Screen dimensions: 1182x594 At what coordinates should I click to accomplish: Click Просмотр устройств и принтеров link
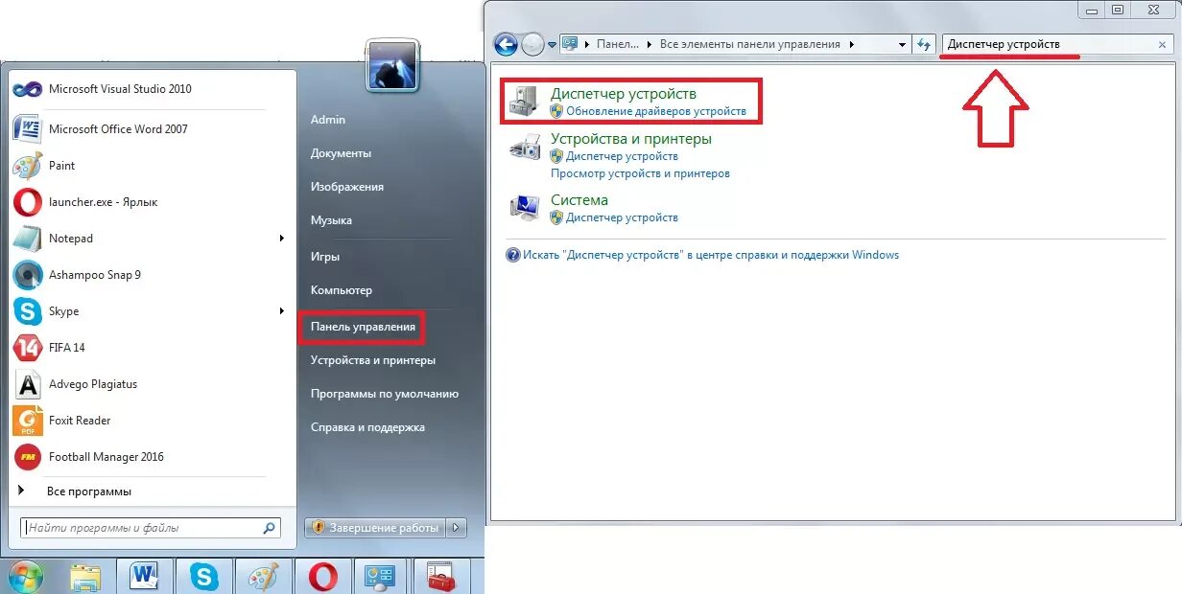coord(640,173)
